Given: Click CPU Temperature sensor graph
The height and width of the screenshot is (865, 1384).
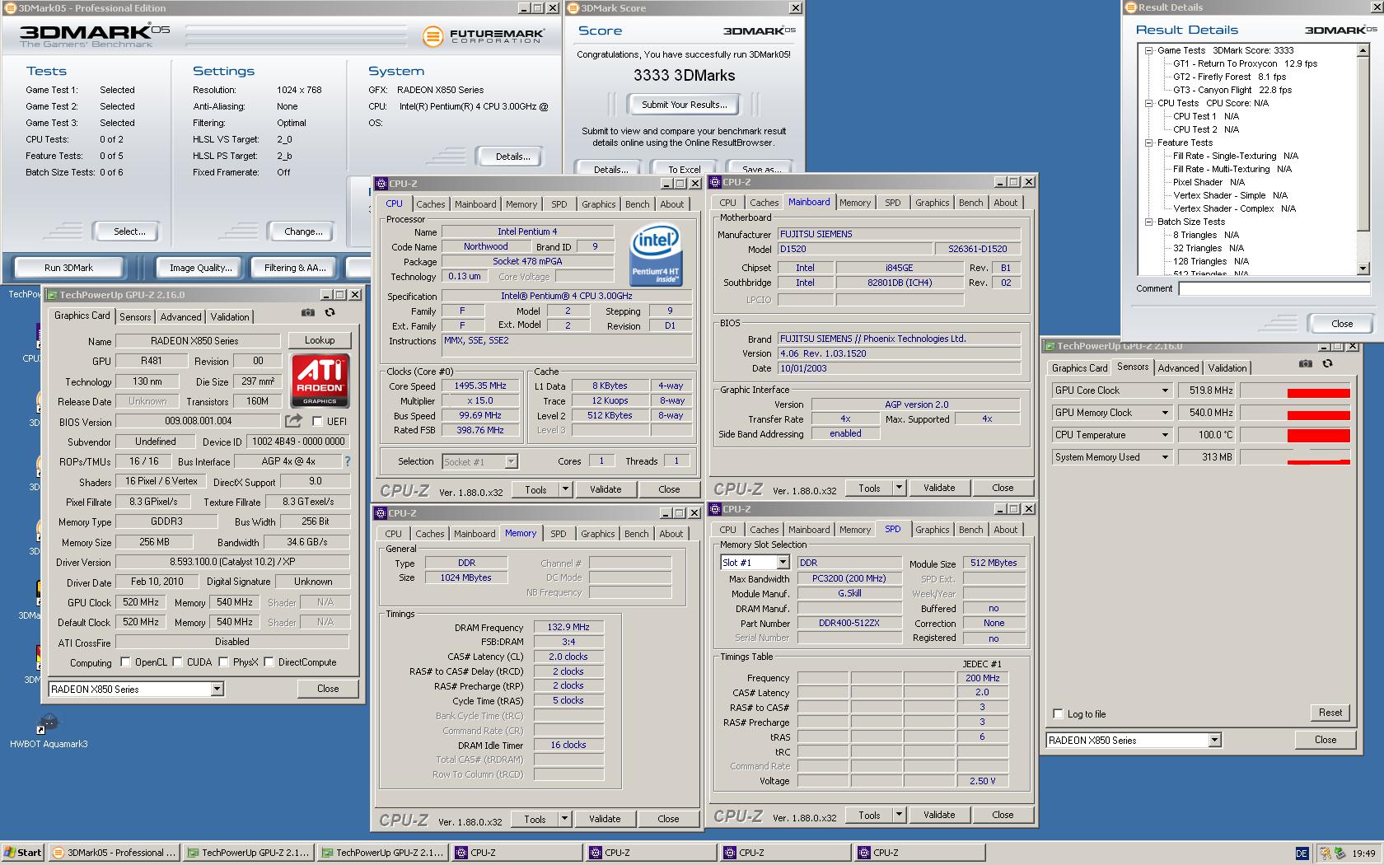Looking at the screenshot, I should 1295,435.
